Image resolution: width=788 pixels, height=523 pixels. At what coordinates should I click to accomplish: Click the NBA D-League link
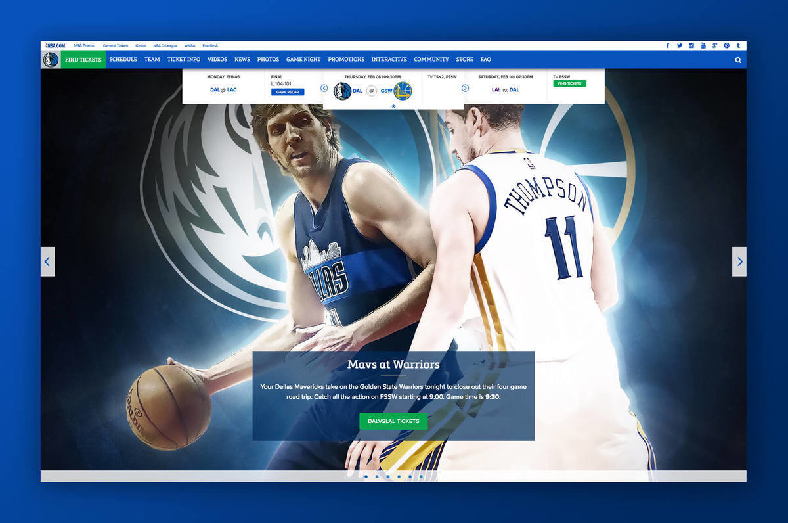pos(165,46)
